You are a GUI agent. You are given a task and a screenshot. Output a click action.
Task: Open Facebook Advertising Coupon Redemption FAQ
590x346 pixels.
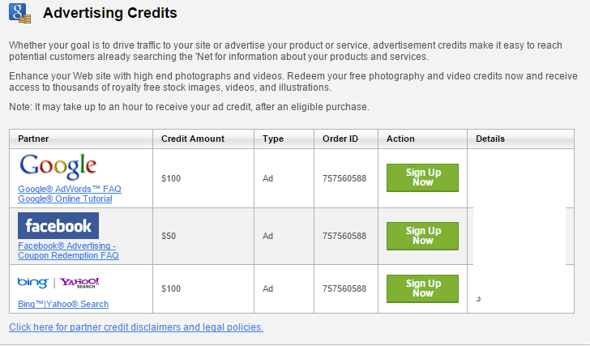68,250
